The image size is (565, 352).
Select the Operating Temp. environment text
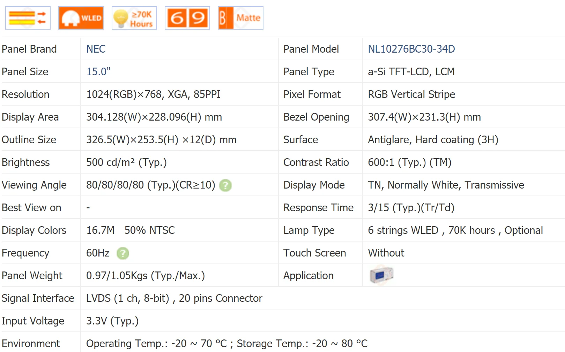156,344
